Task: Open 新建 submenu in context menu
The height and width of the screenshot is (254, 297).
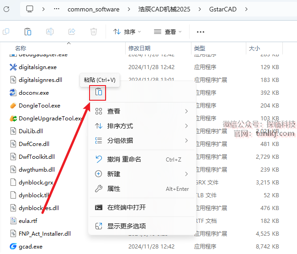Action: click(x=142, y=174)
